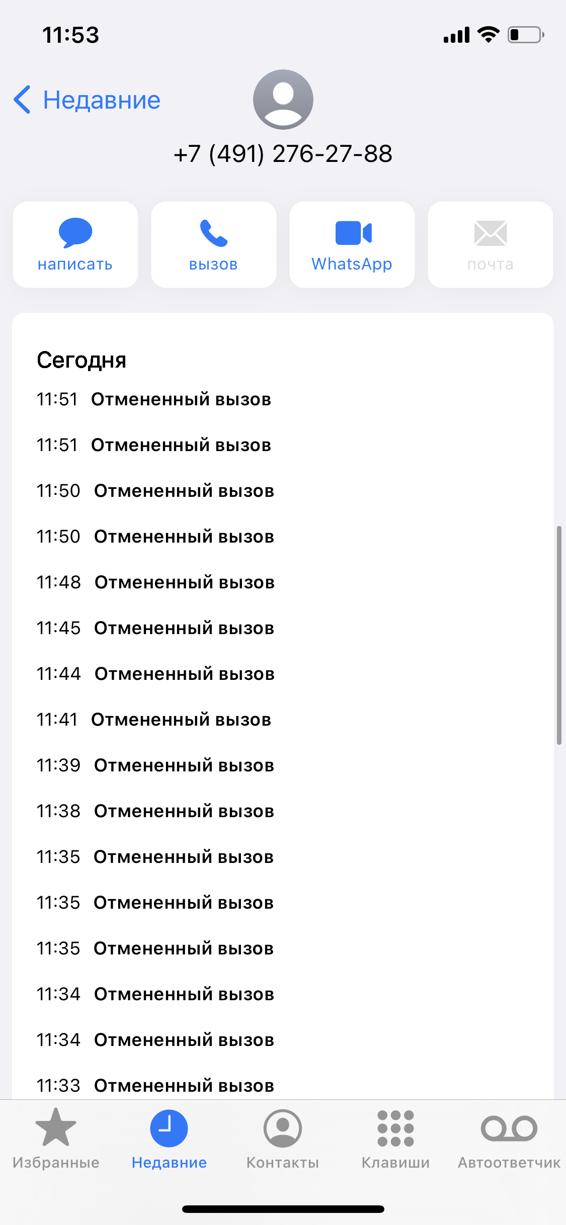Tap the contact avatar silhouette
The width and height of the screenshot is (566, 1225).
click(x=283, y=100)
